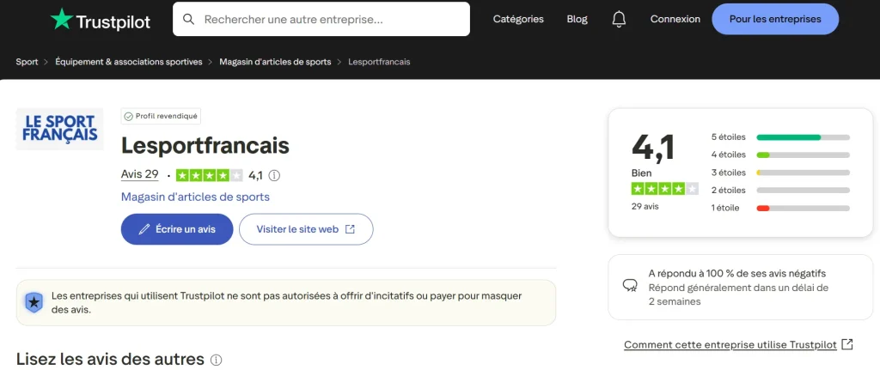Click the green star rating under company name
Image resolution: width=880 pixels, height=370 pixels.
pyautogui.click(x=210, y=175)
